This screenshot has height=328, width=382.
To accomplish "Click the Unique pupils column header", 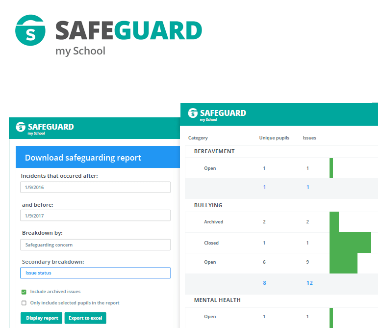I will tap(274, 138).
